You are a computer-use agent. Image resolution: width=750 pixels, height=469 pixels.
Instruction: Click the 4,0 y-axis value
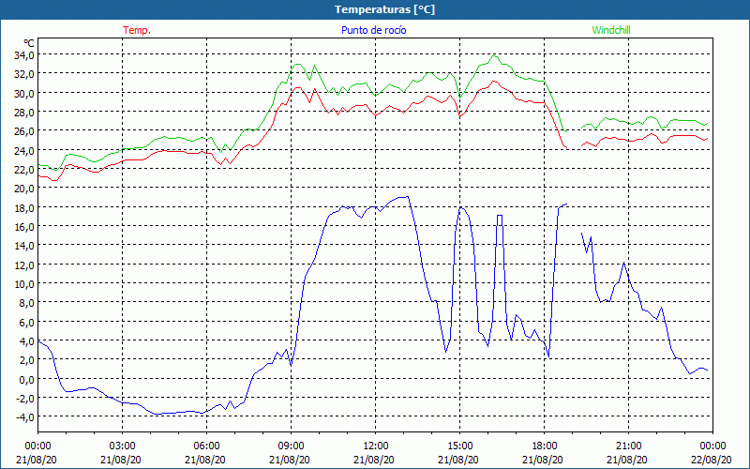[26, 341]
